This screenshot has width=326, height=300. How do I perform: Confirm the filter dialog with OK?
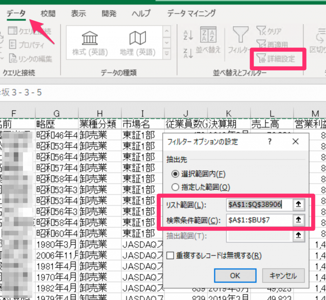point(235,276)
